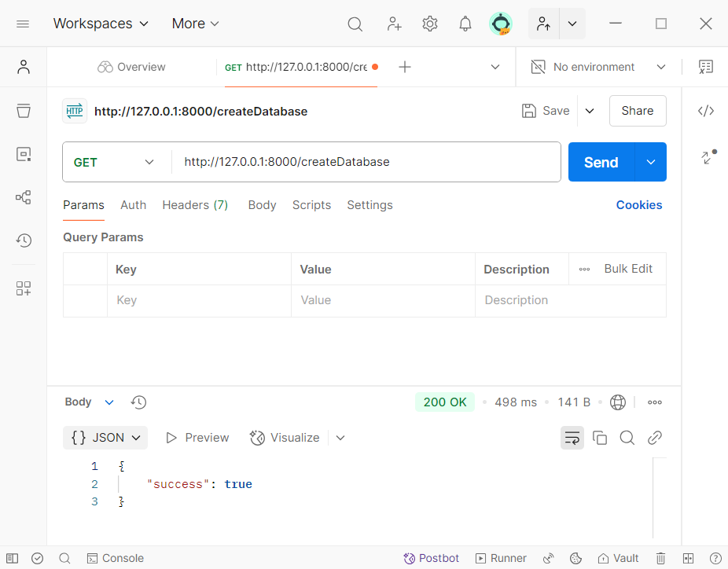Open the hamburger main menu
The width and height of the screenshot is (728, 569).
click(23, 24)
